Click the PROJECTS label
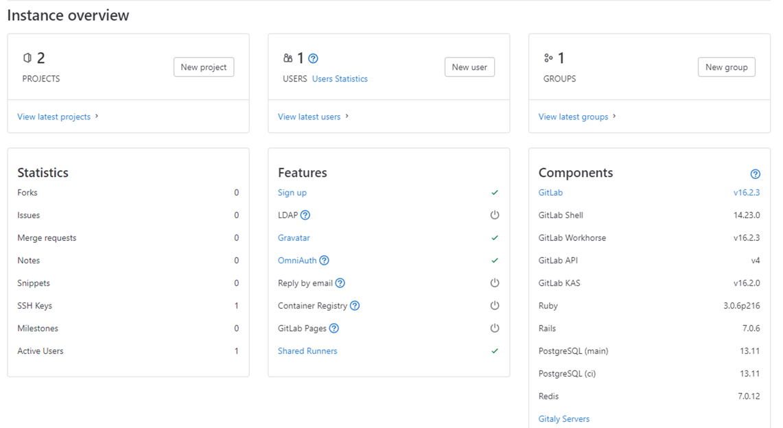Screen dimensions: 783x428 tap(41, 79)
